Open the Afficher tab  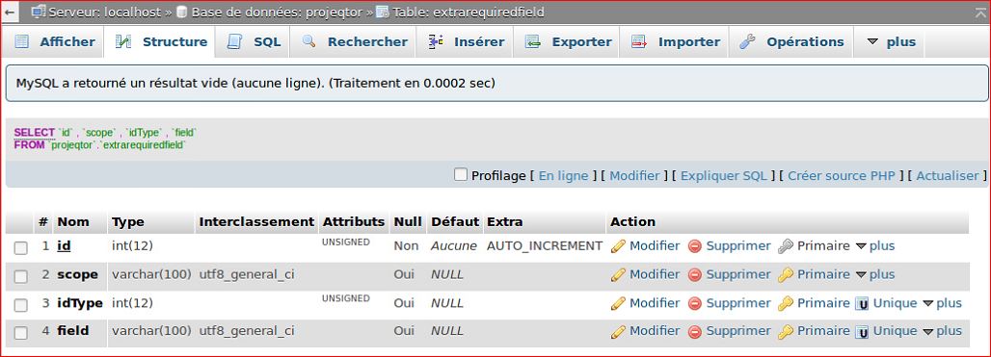54,42
